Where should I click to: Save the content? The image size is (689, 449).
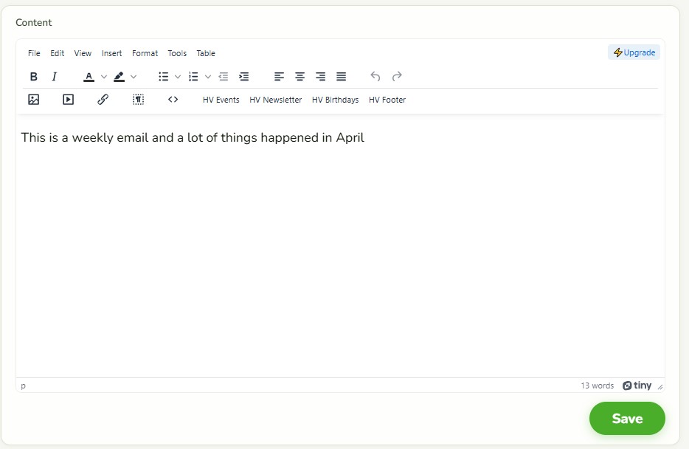627,418
